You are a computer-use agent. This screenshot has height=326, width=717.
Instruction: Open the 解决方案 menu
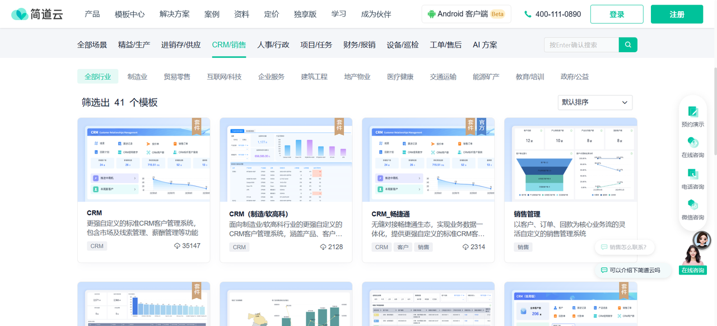click(175, 14)
